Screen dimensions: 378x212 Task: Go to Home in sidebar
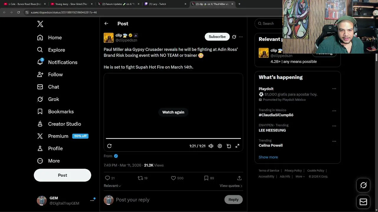(49, 38)
